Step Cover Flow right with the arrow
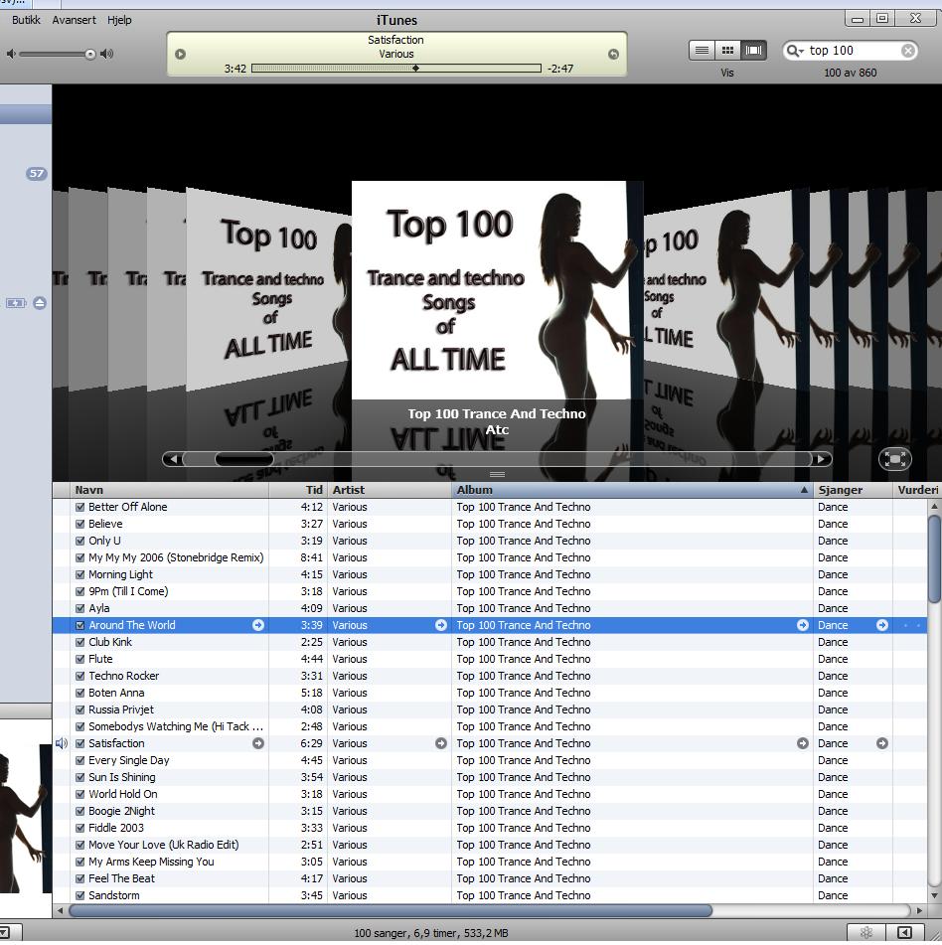This screenshot has width=942, height=945. click(821, 459)
